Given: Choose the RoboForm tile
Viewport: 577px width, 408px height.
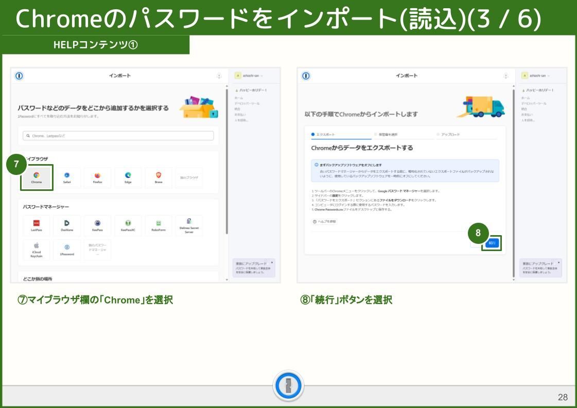Looking at the screenshot, I should 159,225.
